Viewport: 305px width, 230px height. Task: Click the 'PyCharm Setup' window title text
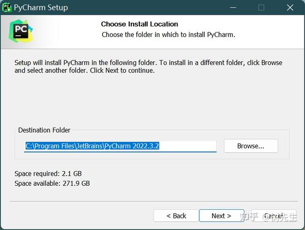tap(41, 8)
